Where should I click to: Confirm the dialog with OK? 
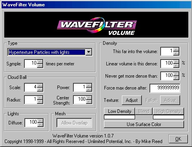coord(178,139)
